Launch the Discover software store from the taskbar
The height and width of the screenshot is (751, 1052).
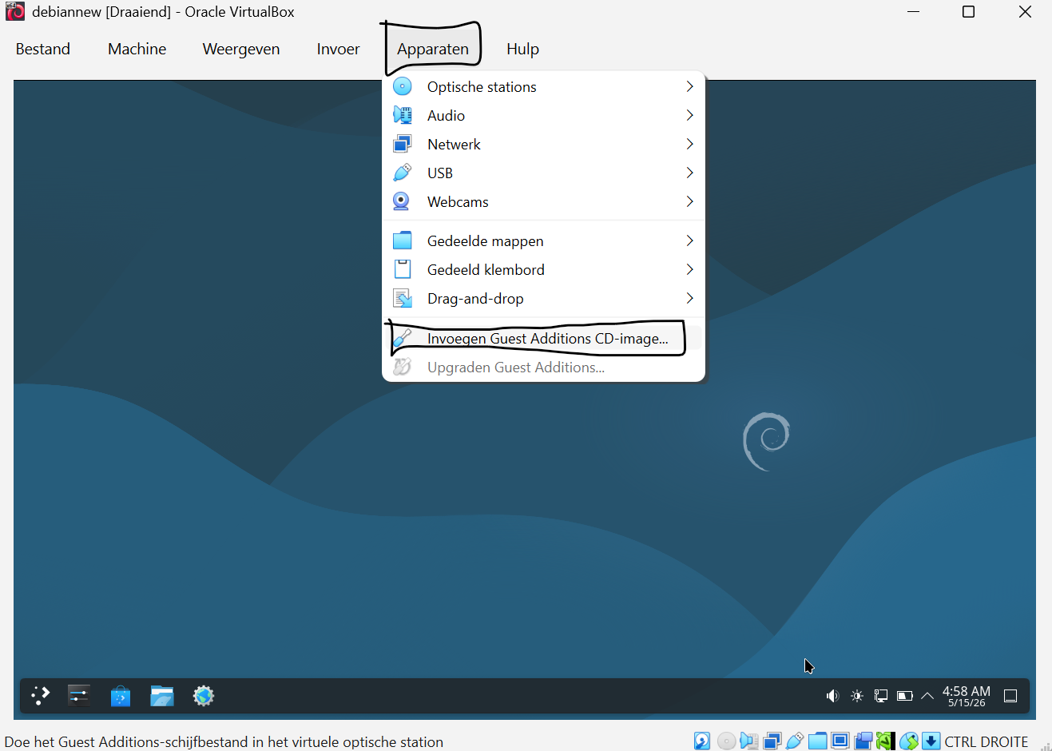pos(121,696)
